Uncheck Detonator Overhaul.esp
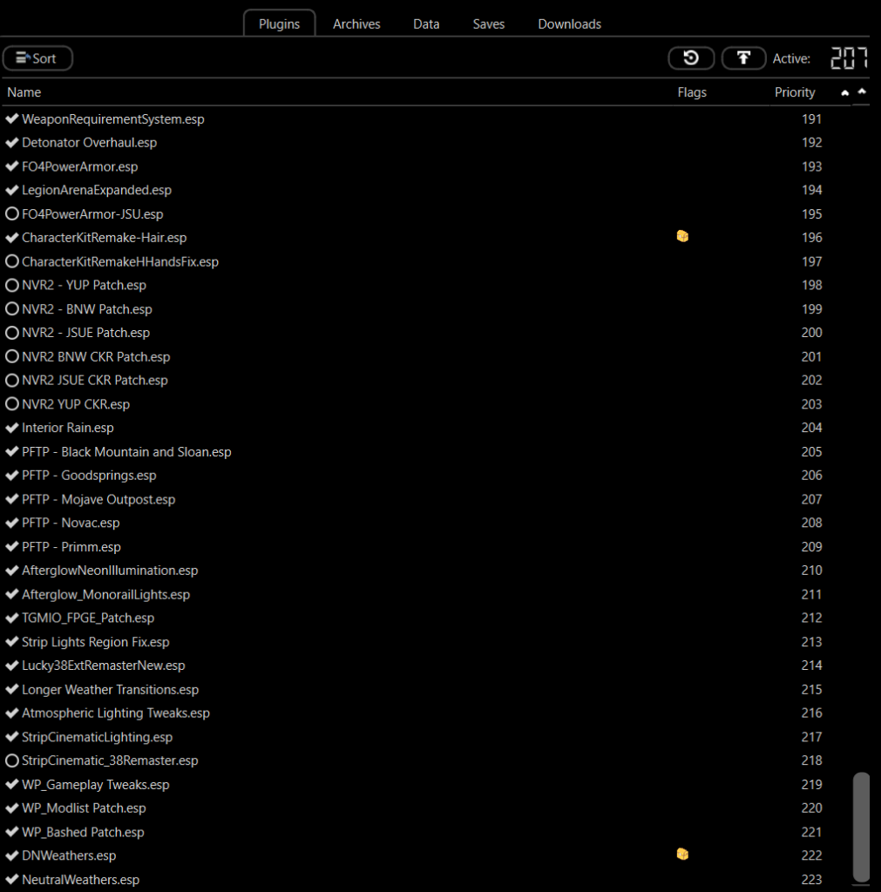The image size is (881, 892). 12,142
